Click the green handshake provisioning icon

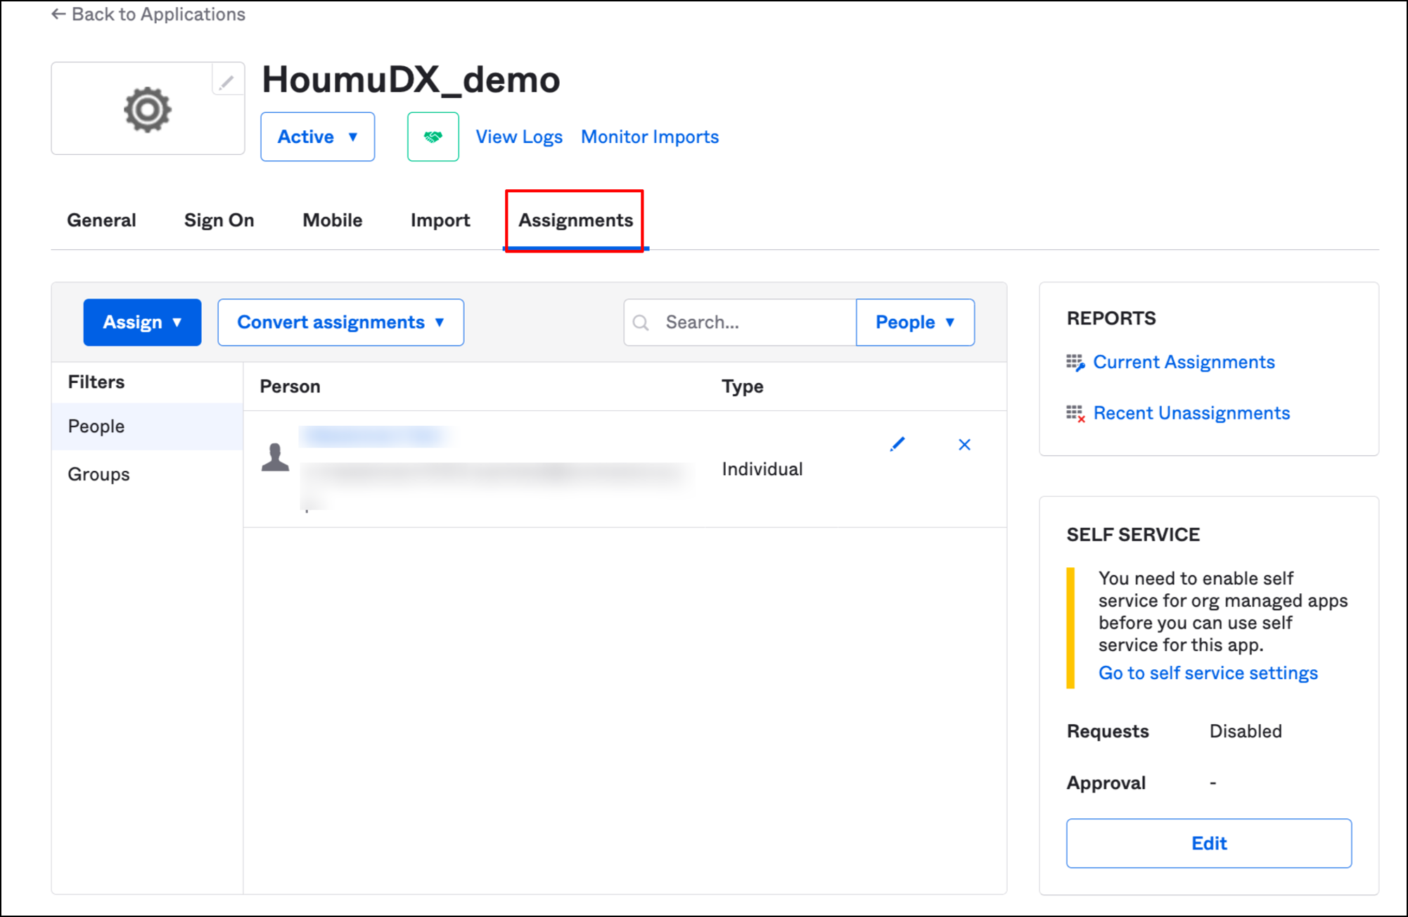[x=433, y=137]
